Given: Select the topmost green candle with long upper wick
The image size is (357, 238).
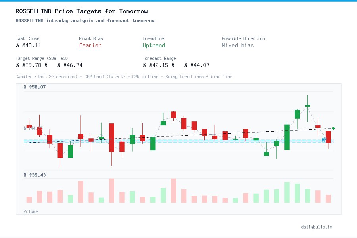Looking at the screenshot, I should [x=307, y=106].
